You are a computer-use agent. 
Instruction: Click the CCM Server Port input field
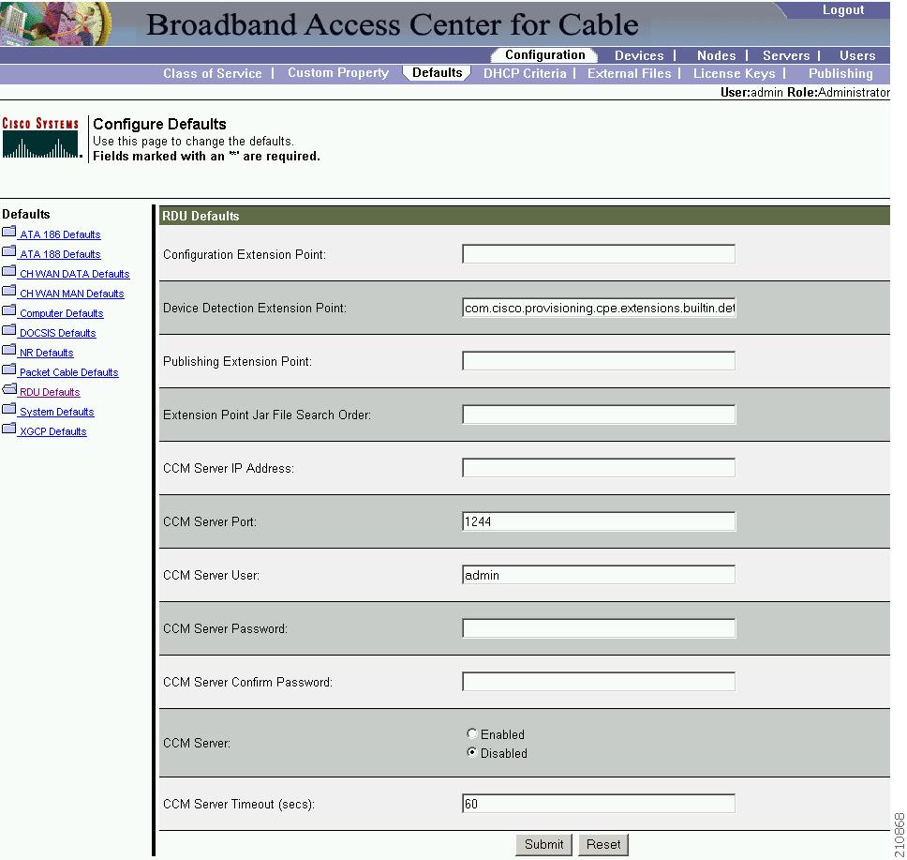[598, 521]
